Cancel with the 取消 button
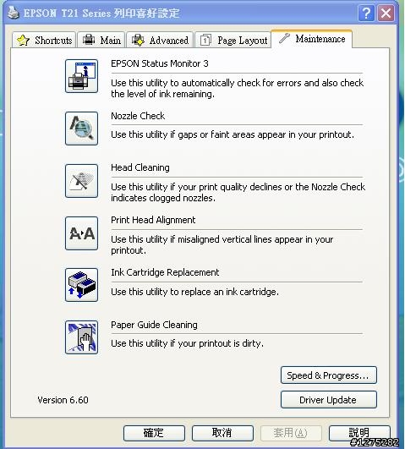Viewport: 405px width, 449px height. tap(222, 433)
